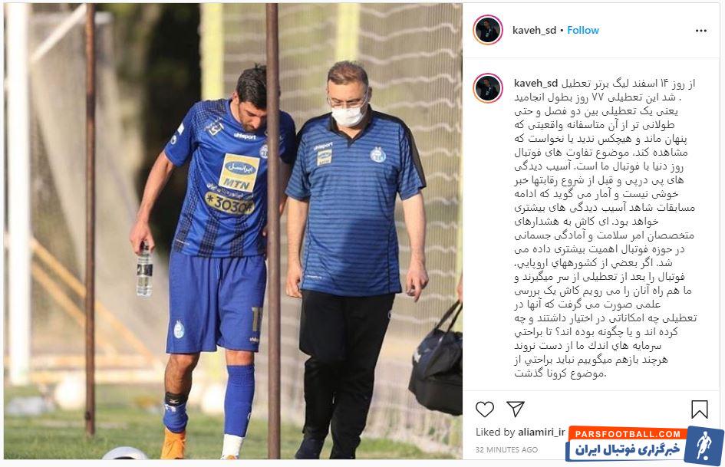Click the 32 MINUTES AGO timestamp
Image resolution: width=725 pixels, height=467 pixels.
click(x=506, y=449)
